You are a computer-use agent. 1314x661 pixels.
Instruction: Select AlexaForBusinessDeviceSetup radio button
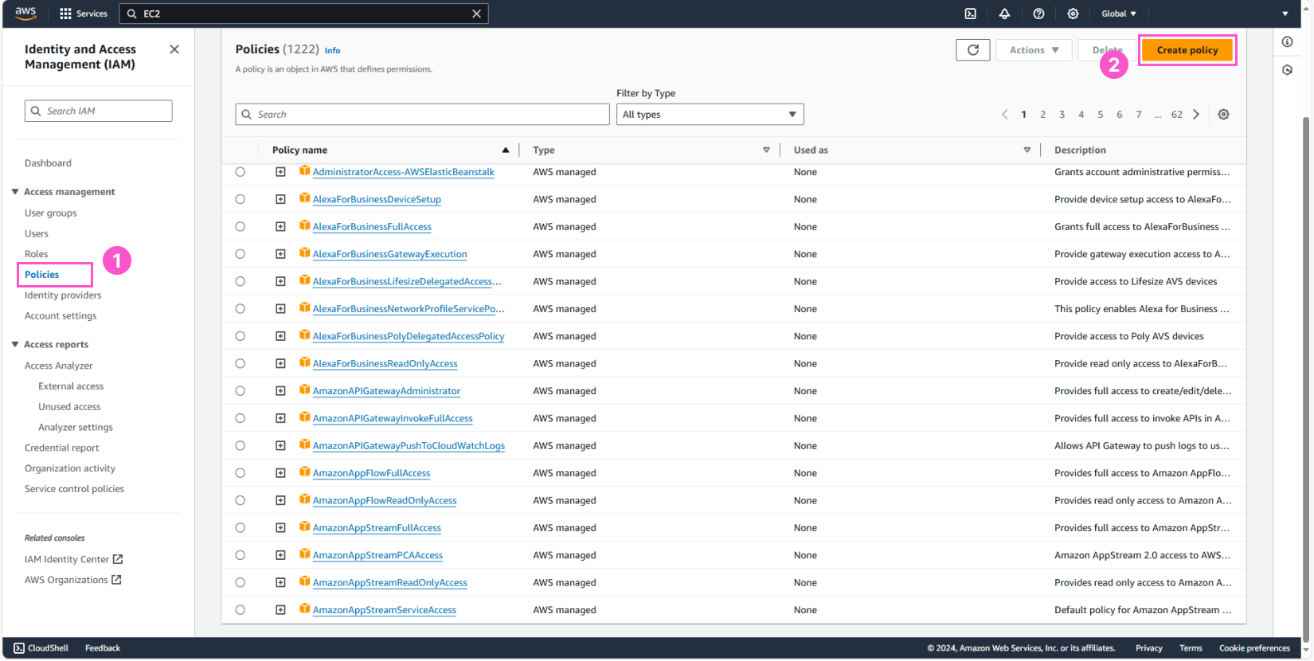click(x=240, y=199)
